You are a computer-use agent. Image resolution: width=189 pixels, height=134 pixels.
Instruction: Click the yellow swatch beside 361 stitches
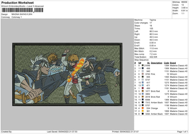(x=143, y=111)
